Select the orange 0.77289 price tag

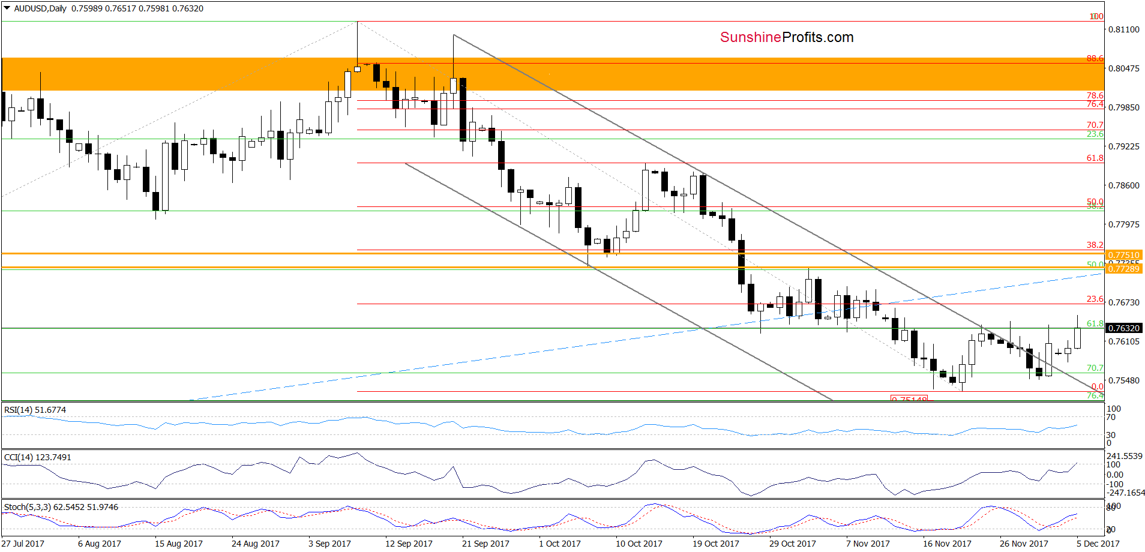(x=1123, y=269)
